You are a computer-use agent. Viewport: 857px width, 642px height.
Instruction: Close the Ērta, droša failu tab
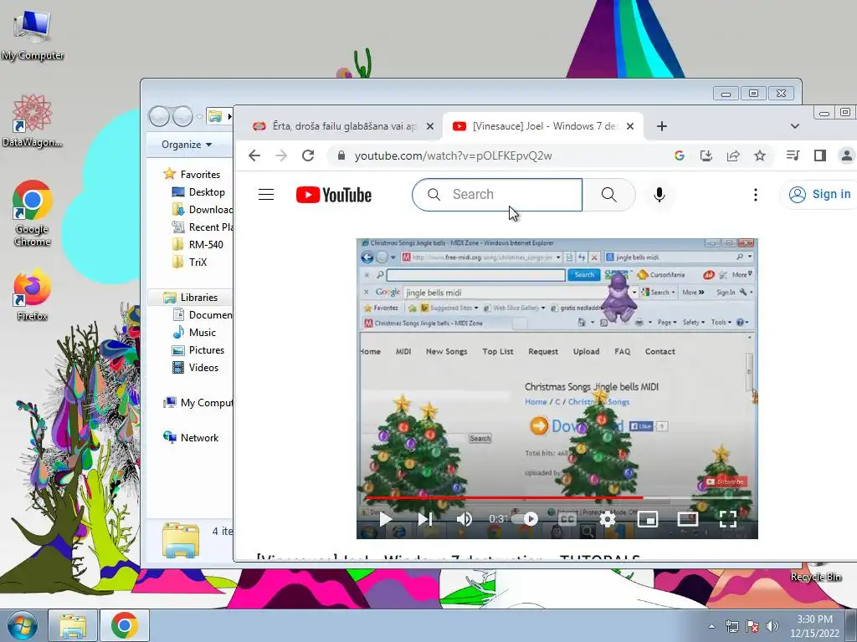coord(430,126)
